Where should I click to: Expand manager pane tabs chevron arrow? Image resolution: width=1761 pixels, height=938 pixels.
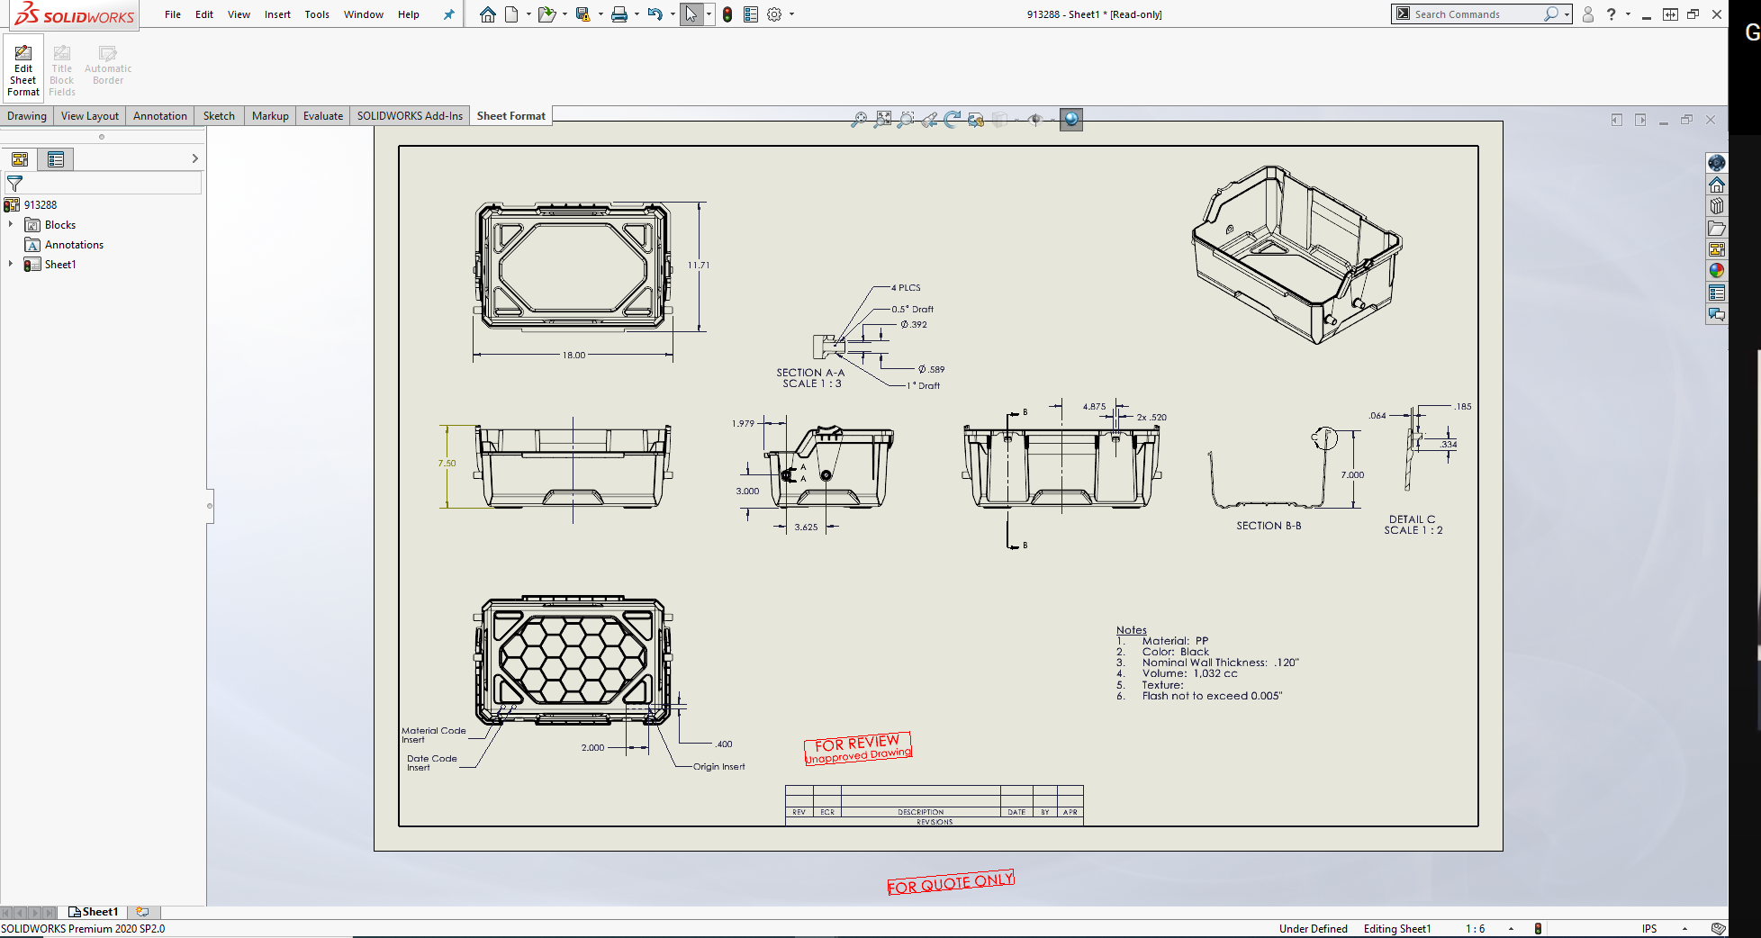pos(194,158)
